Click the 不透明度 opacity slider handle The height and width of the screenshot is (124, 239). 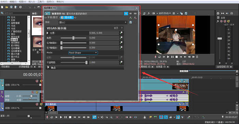click(86, 62)
